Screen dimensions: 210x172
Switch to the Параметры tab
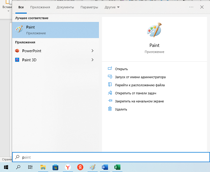coord(89,7)
